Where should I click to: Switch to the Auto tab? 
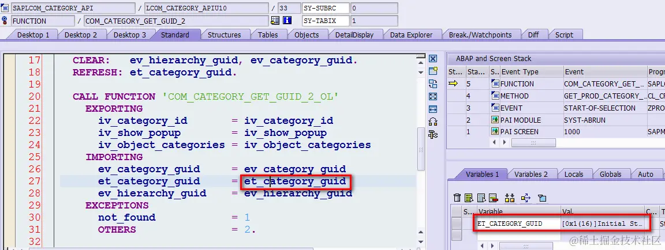coord(645,174)
